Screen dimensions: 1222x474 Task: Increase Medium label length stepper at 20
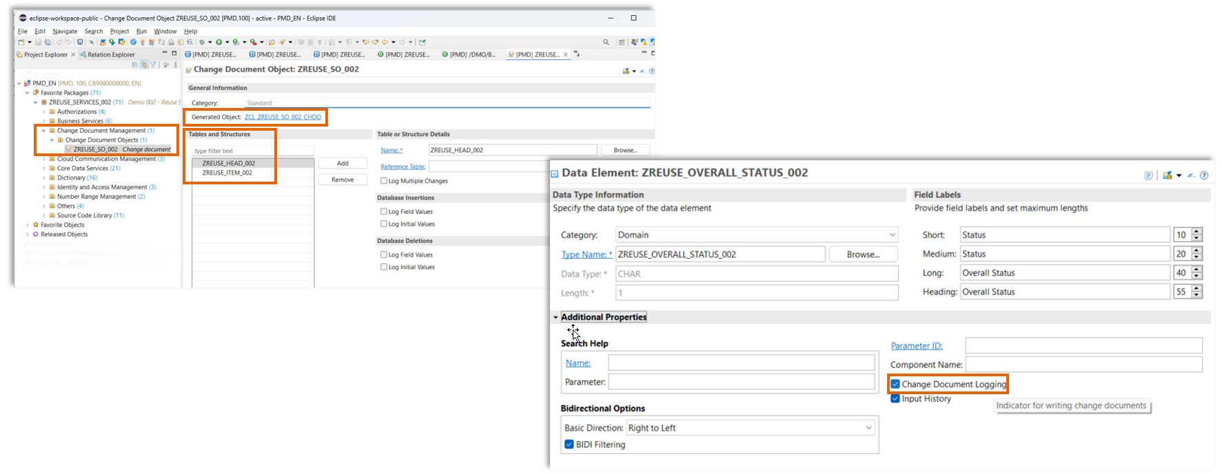click(1196, 250)
